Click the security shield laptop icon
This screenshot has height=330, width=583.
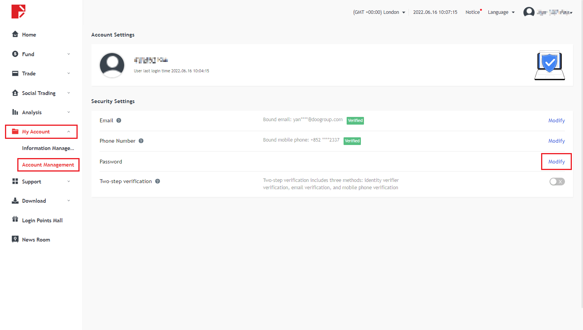(x=550, y=65)
